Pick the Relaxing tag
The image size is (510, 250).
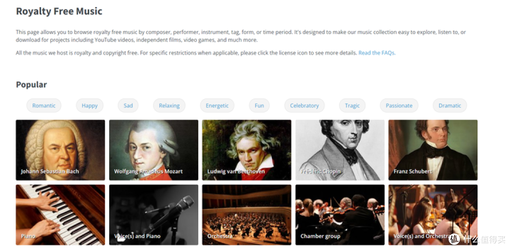(170, 105)
